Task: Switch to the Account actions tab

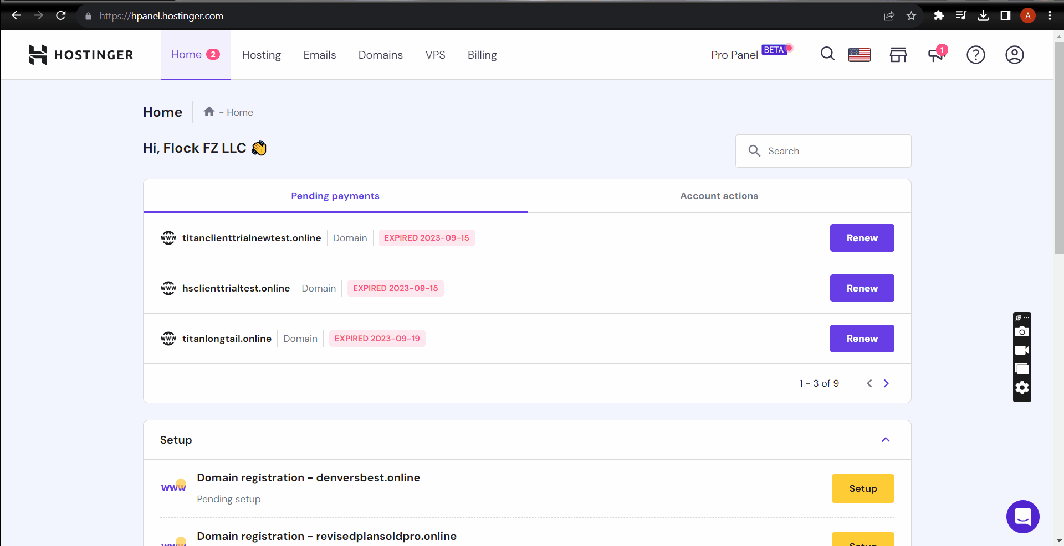Action: point(719,196)
